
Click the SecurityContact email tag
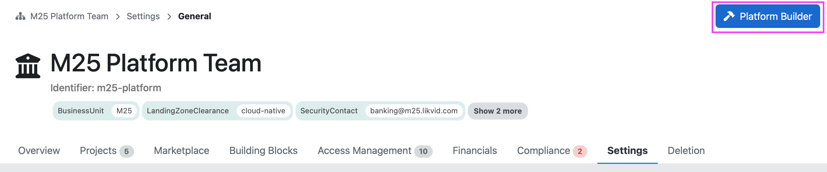click(380, 111)
